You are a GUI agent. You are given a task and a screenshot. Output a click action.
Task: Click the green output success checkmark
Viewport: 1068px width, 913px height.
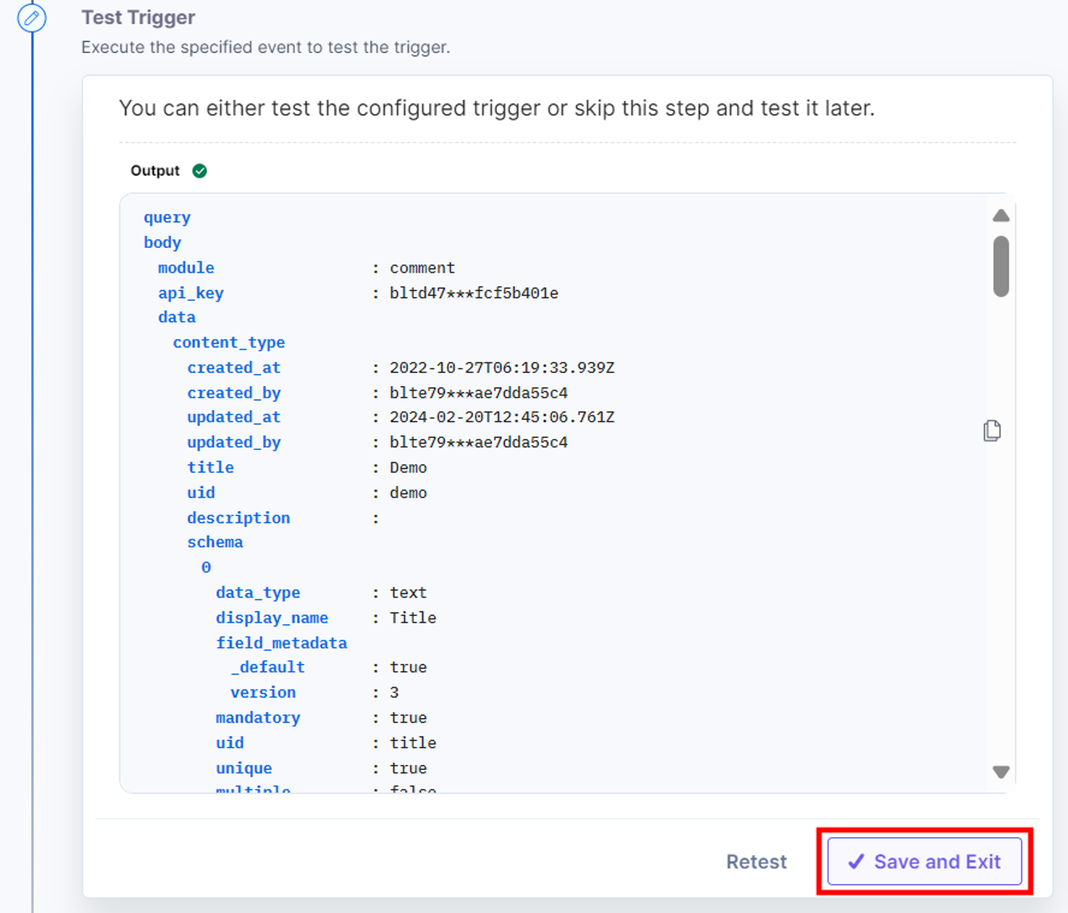(199, 171)
